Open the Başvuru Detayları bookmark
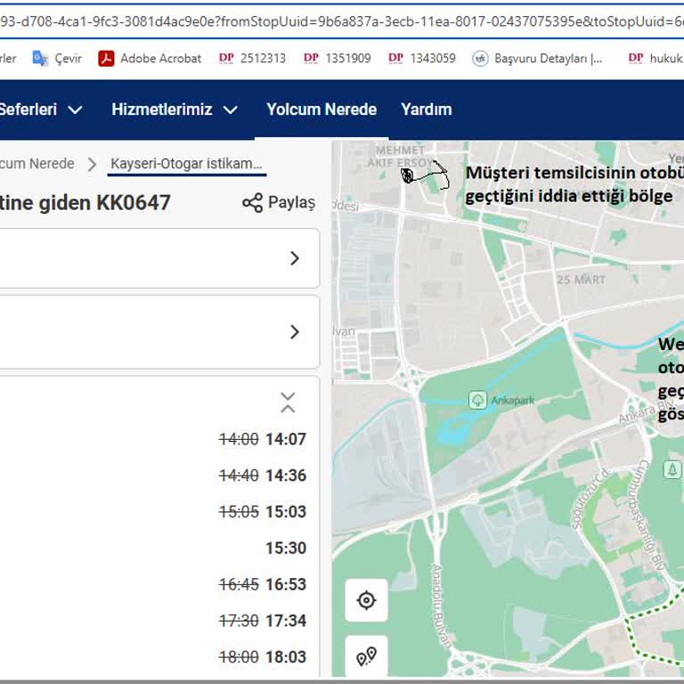The height and width of the screenshot is (684, 684). (x=537, y=58)
